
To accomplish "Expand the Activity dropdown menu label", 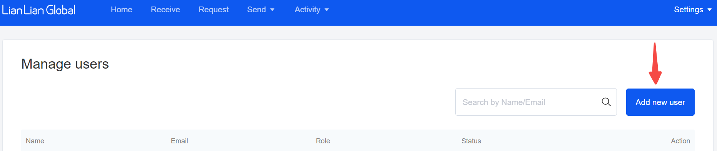I will 308,10.
